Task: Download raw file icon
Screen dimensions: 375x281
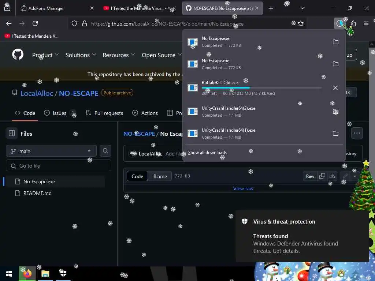Action: click(x=332, y=176)
